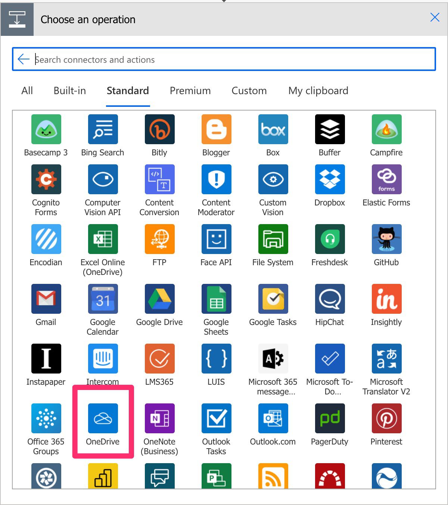Choose the Computer Vision API connector

click(x=103, y=179)
